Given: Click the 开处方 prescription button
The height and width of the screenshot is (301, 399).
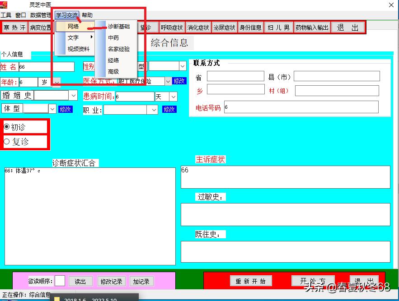Looking at the screenshot, I should tap(313, 280).
